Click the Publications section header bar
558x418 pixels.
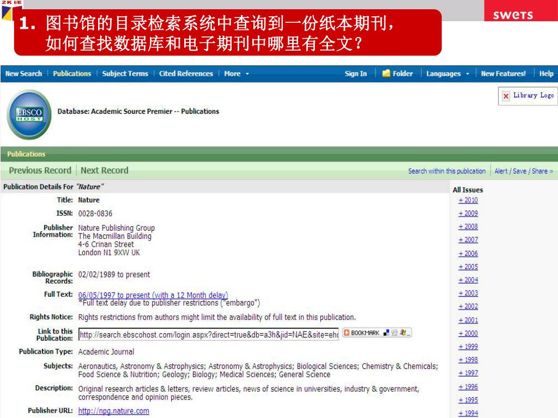[x=279, y=154]
